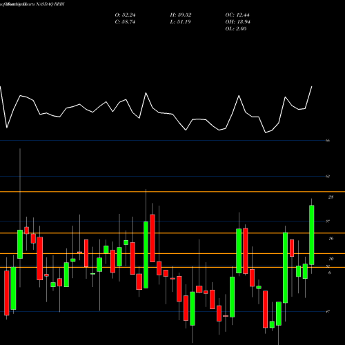Click the 47 price axis label
The width and height of the screenshot is (345, 345).
tap(328, 312)
